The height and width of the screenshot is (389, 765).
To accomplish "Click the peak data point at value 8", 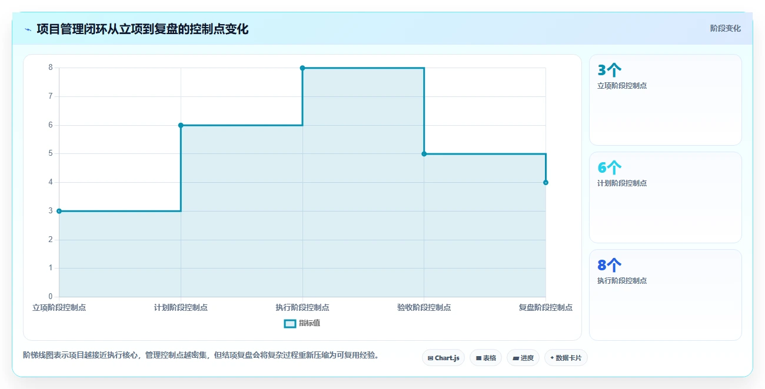I will click(302, 68).
